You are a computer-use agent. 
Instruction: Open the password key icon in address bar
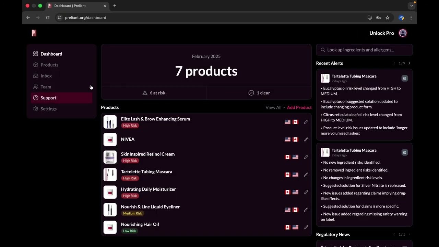coord(379,17)
